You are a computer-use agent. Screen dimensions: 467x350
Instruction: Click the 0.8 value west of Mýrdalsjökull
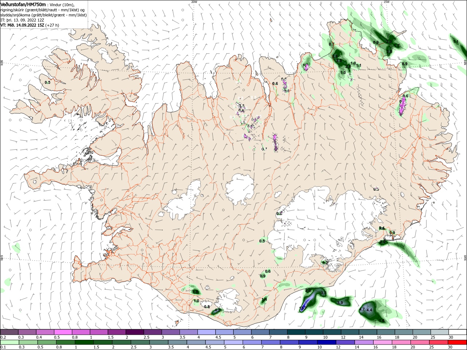207,307
